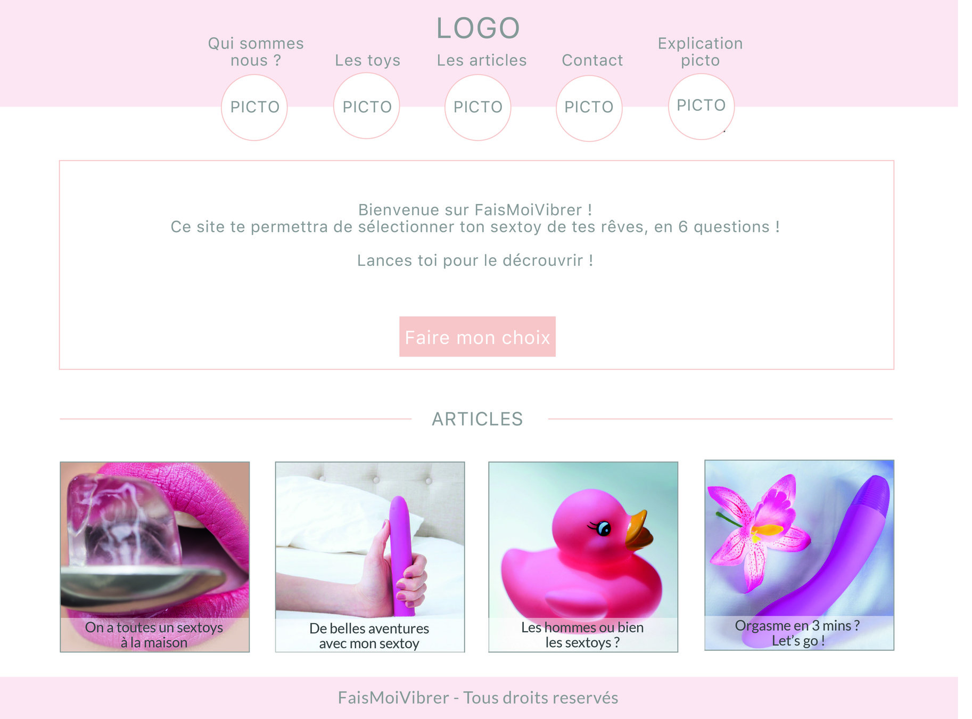Click the PICTO circle under Contact
The height and width of the screenshot is (719, 972).
[589, 108]
